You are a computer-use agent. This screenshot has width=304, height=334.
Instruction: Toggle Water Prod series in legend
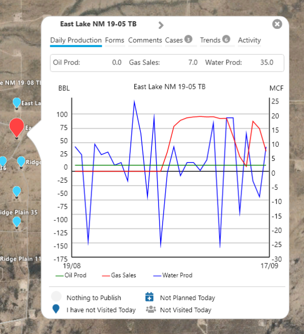click(173, 275)
